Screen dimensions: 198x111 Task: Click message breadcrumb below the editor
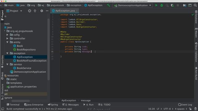pyautogui.click(x=86, y=101)
